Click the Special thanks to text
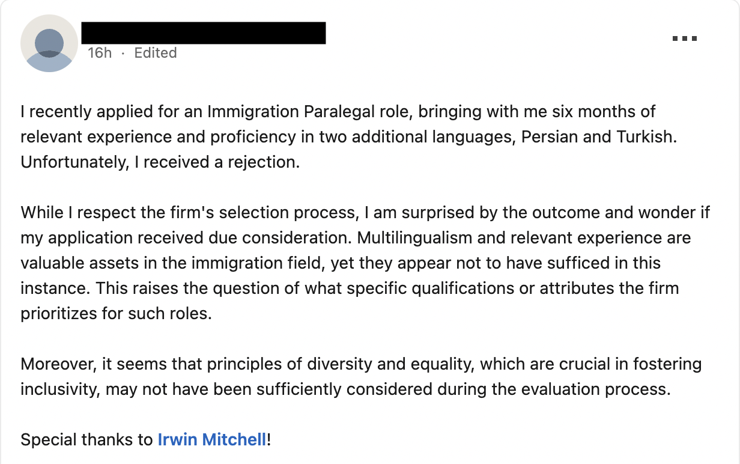Screen dimensions: 740x464 [86, 440]
